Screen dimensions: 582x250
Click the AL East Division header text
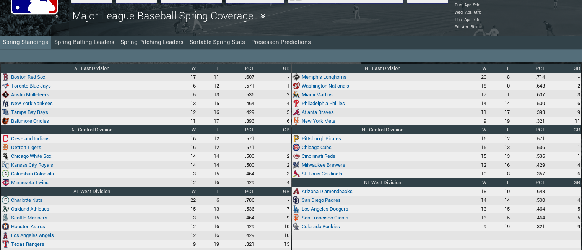tap(92, 68)
